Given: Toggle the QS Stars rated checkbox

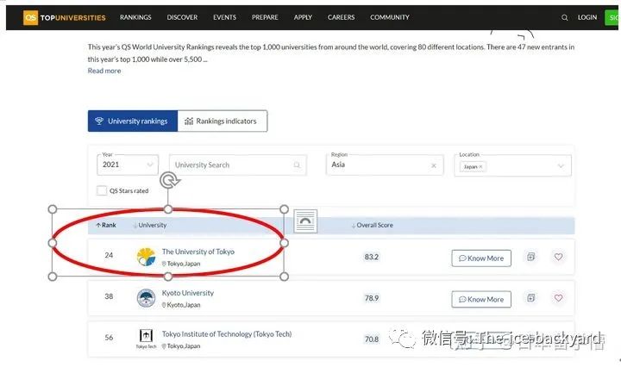Looking at the screenshot, I should pos(102,190).
